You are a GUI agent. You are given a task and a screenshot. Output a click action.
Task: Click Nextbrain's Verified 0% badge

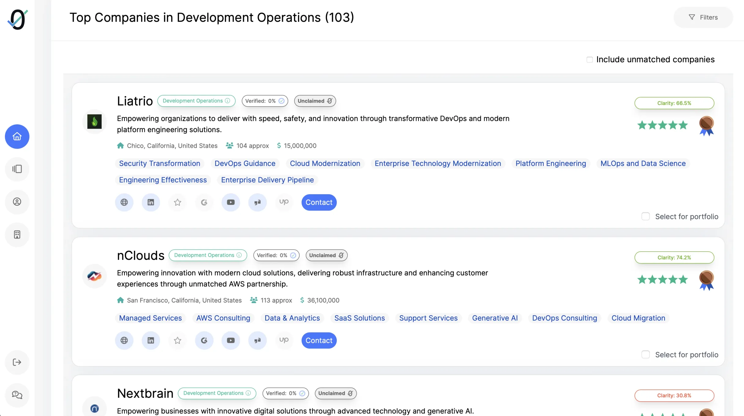click(285, 393)
